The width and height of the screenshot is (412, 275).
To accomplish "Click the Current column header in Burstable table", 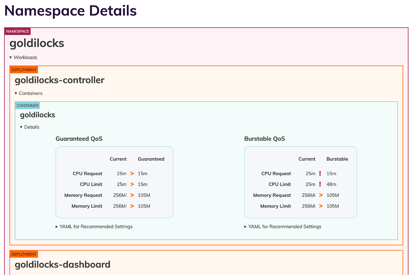I will 307,159.
